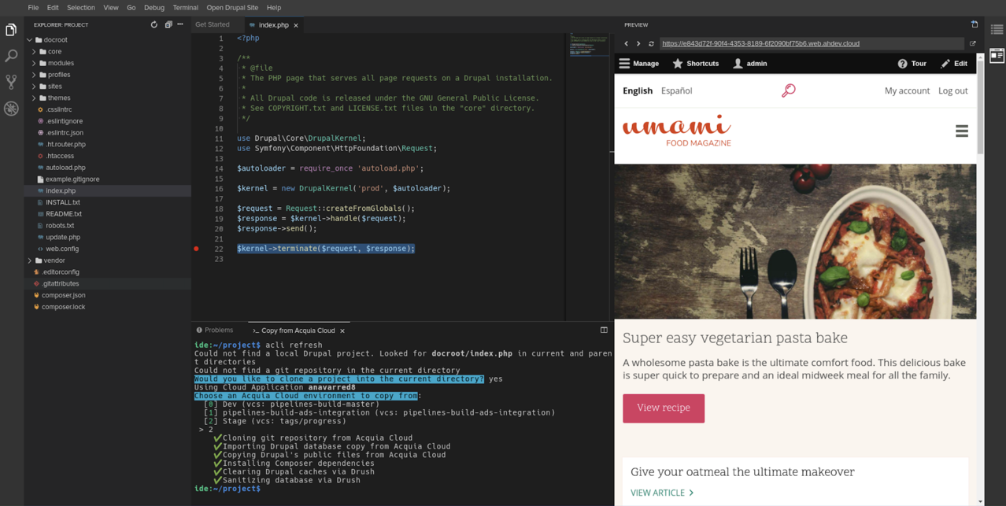The width and height of the screenshot is (1006, 506).
Task: Close the index.php editor tab
Action: (x=296, y=25)
